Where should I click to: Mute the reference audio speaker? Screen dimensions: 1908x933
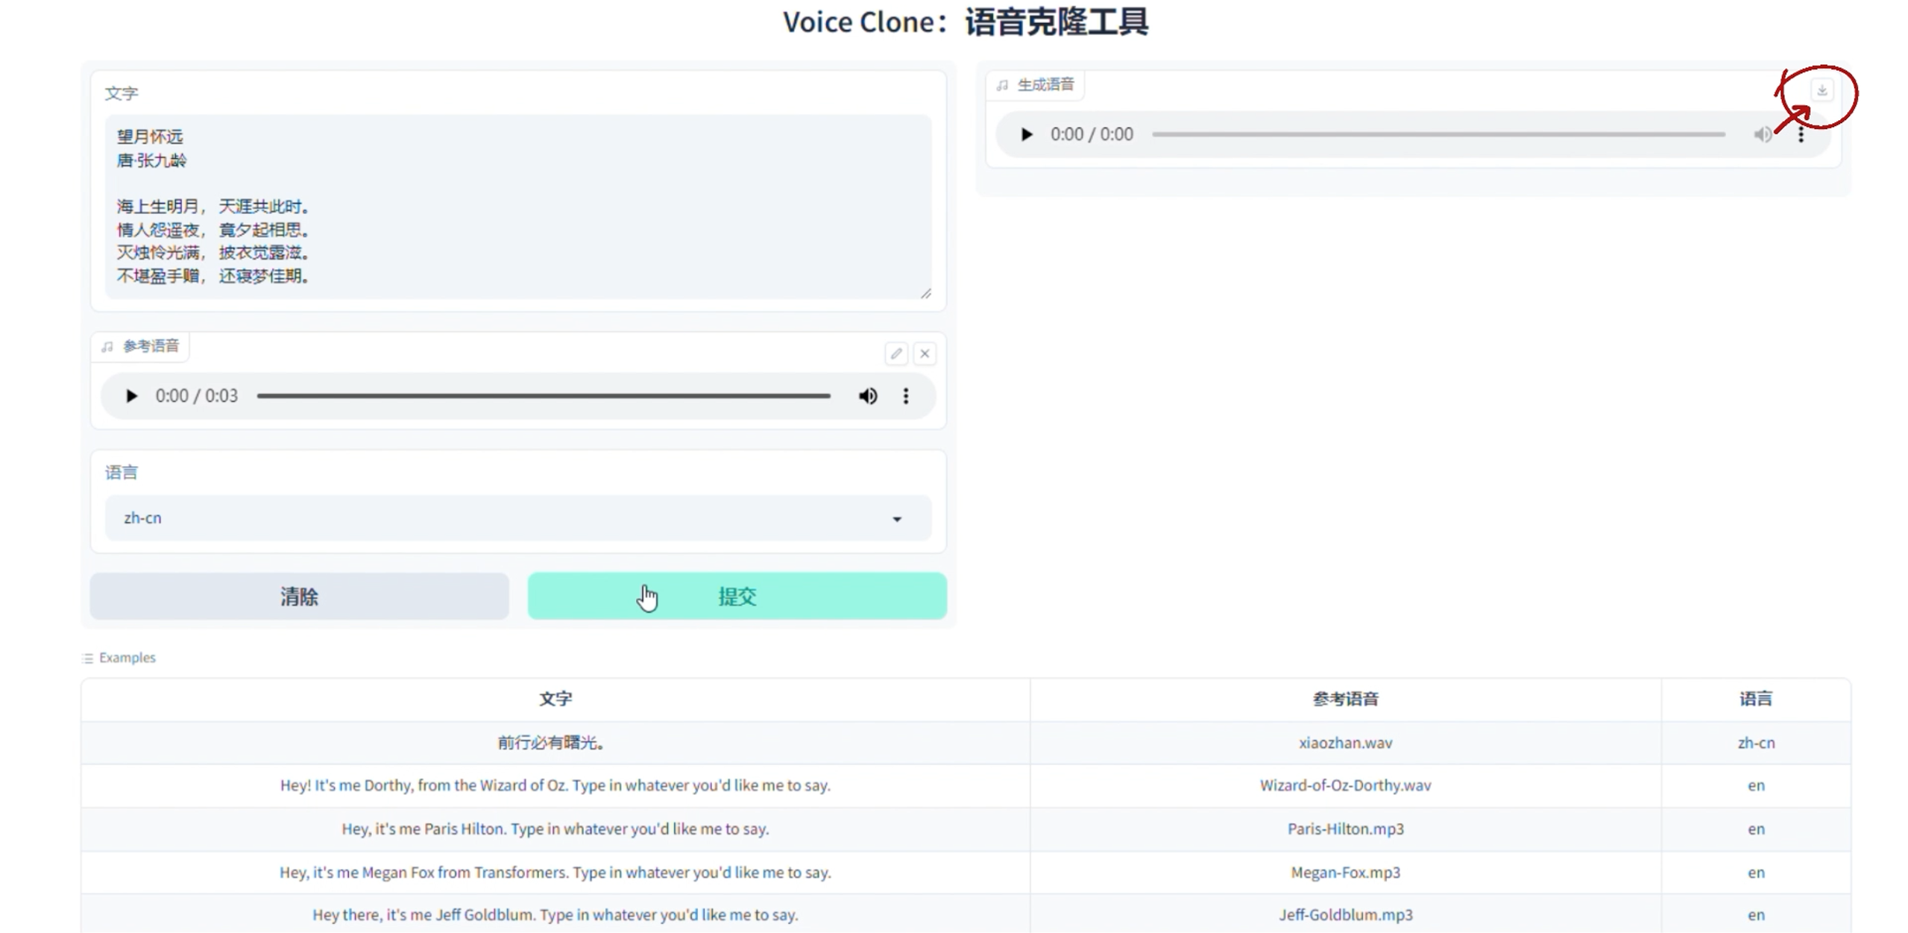[x=867, y=396]
